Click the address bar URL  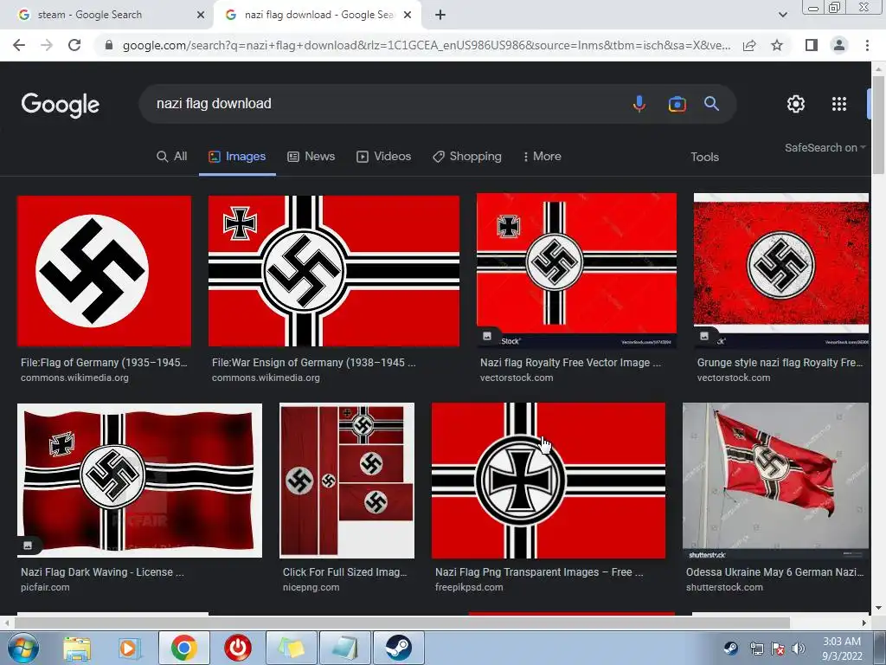click(x=427, y=45)
